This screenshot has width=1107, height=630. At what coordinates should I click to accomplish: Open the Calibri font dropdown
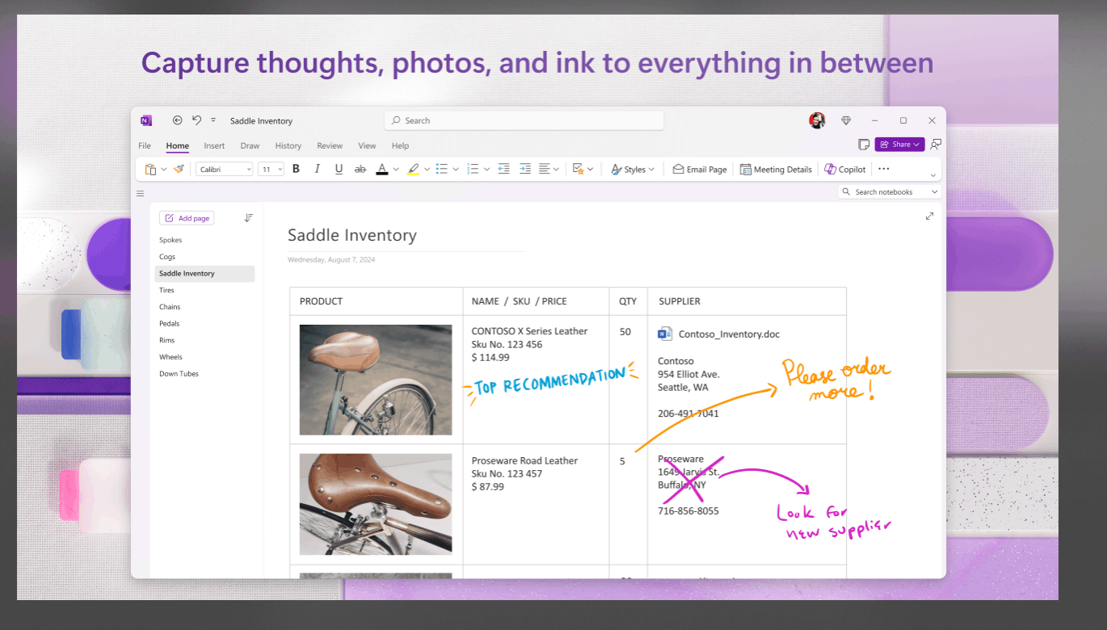point(224,169)
